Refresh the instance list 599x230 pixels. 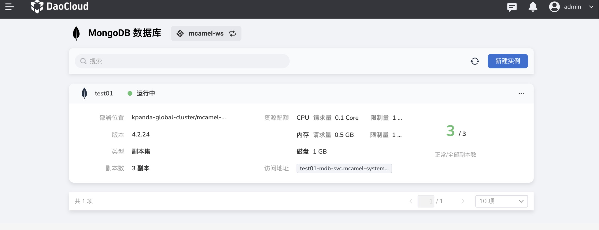click(475, 61)
